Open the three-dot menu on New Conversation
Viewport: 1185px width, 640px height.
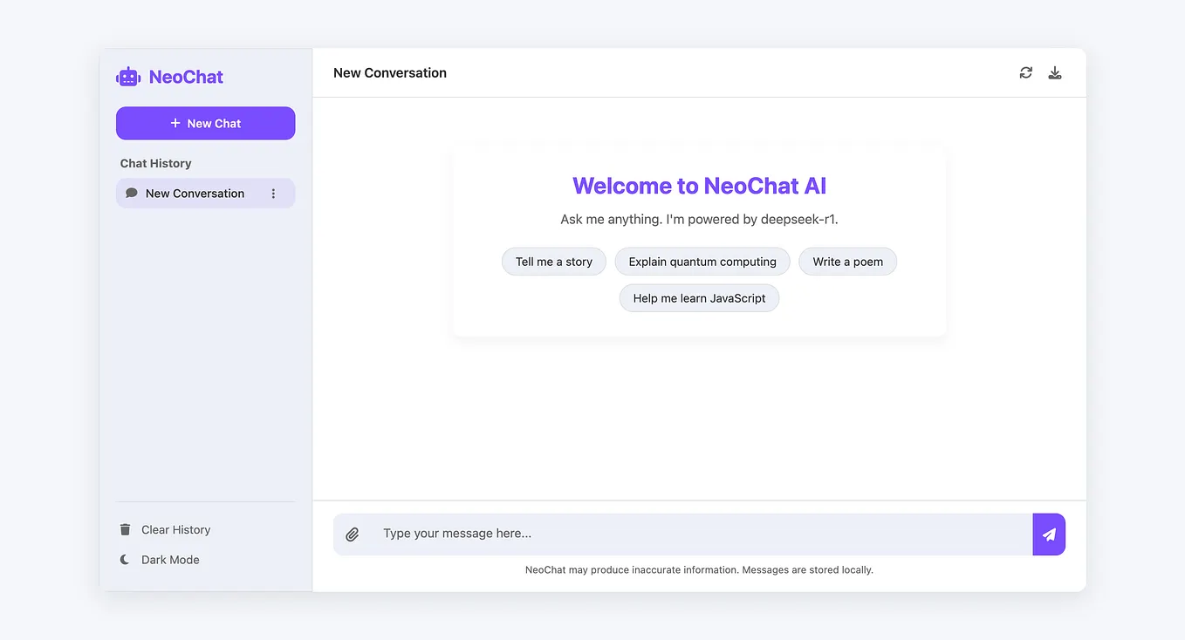273,193
